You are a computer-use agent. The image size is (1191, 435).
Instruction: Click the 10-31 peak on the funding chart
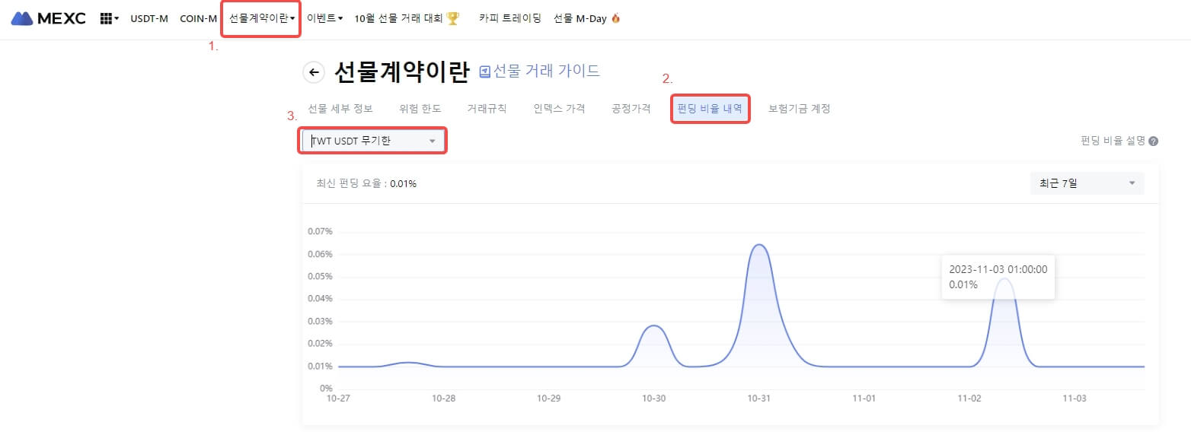point(759,245)
